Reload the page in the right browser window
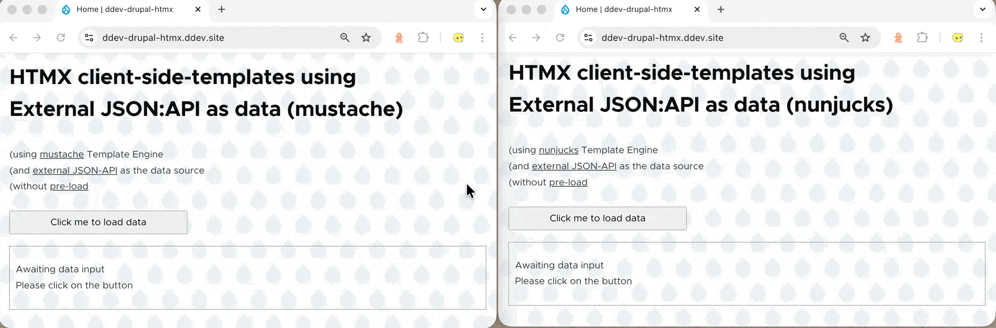The width and height of the screenshot is (996, 328). point(560,38)
